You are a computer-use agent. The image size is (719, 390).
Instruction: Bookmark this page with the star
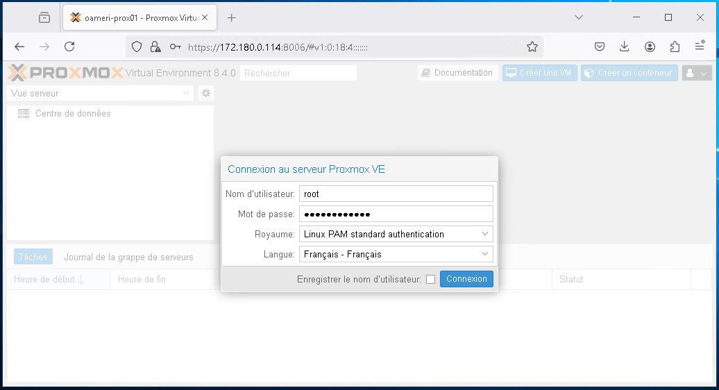coord(532,46)
